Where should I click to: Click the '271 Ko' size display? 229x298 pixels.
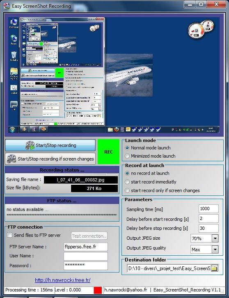(94, 188)
